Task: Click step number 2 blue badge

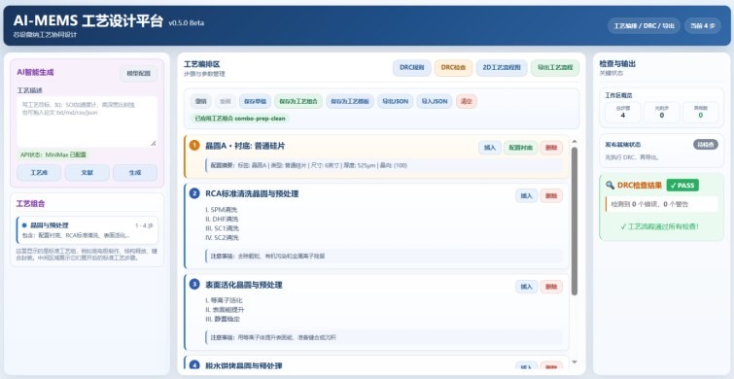Action: (x=194, y=193)
